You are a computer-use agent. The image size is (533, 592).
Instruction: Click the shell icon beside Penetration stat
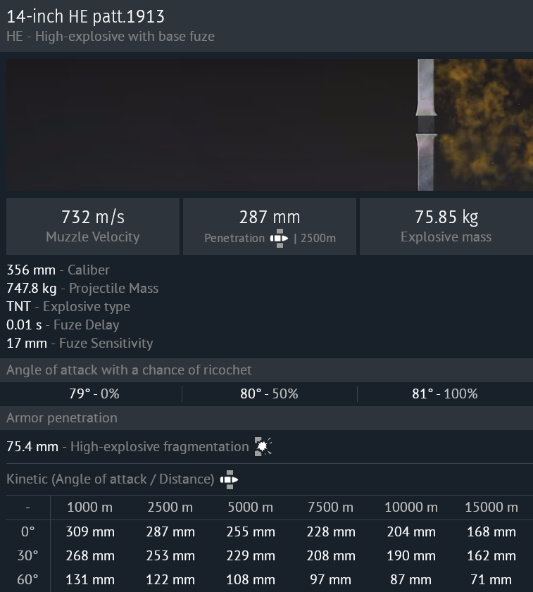pos(279,238)
